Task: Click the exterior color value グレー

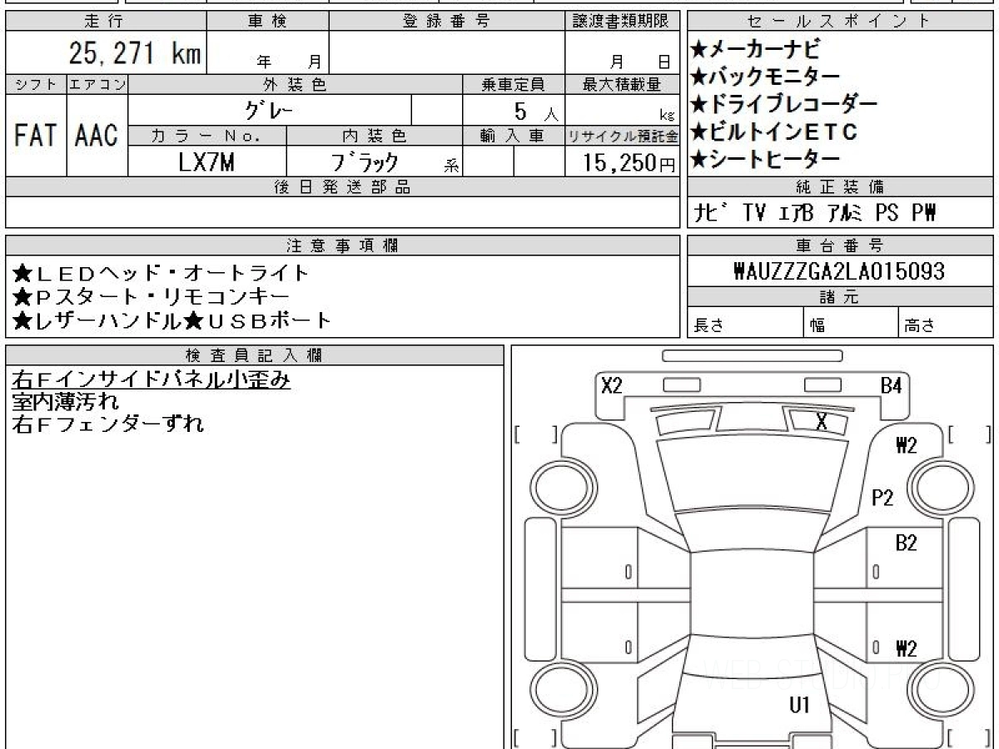Action: click(x=269, y=109)
